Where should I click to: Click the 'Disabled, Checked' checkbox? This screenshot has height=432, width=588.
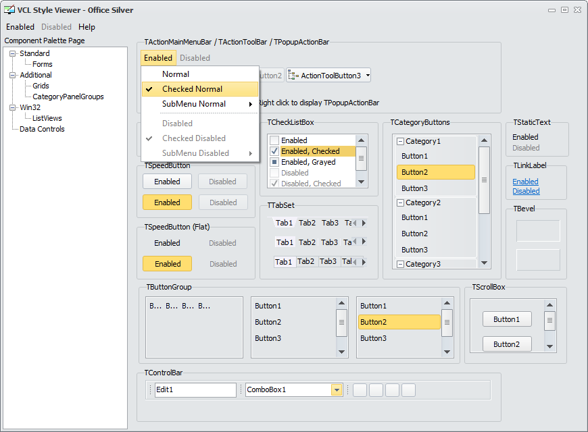coord(274,184)
